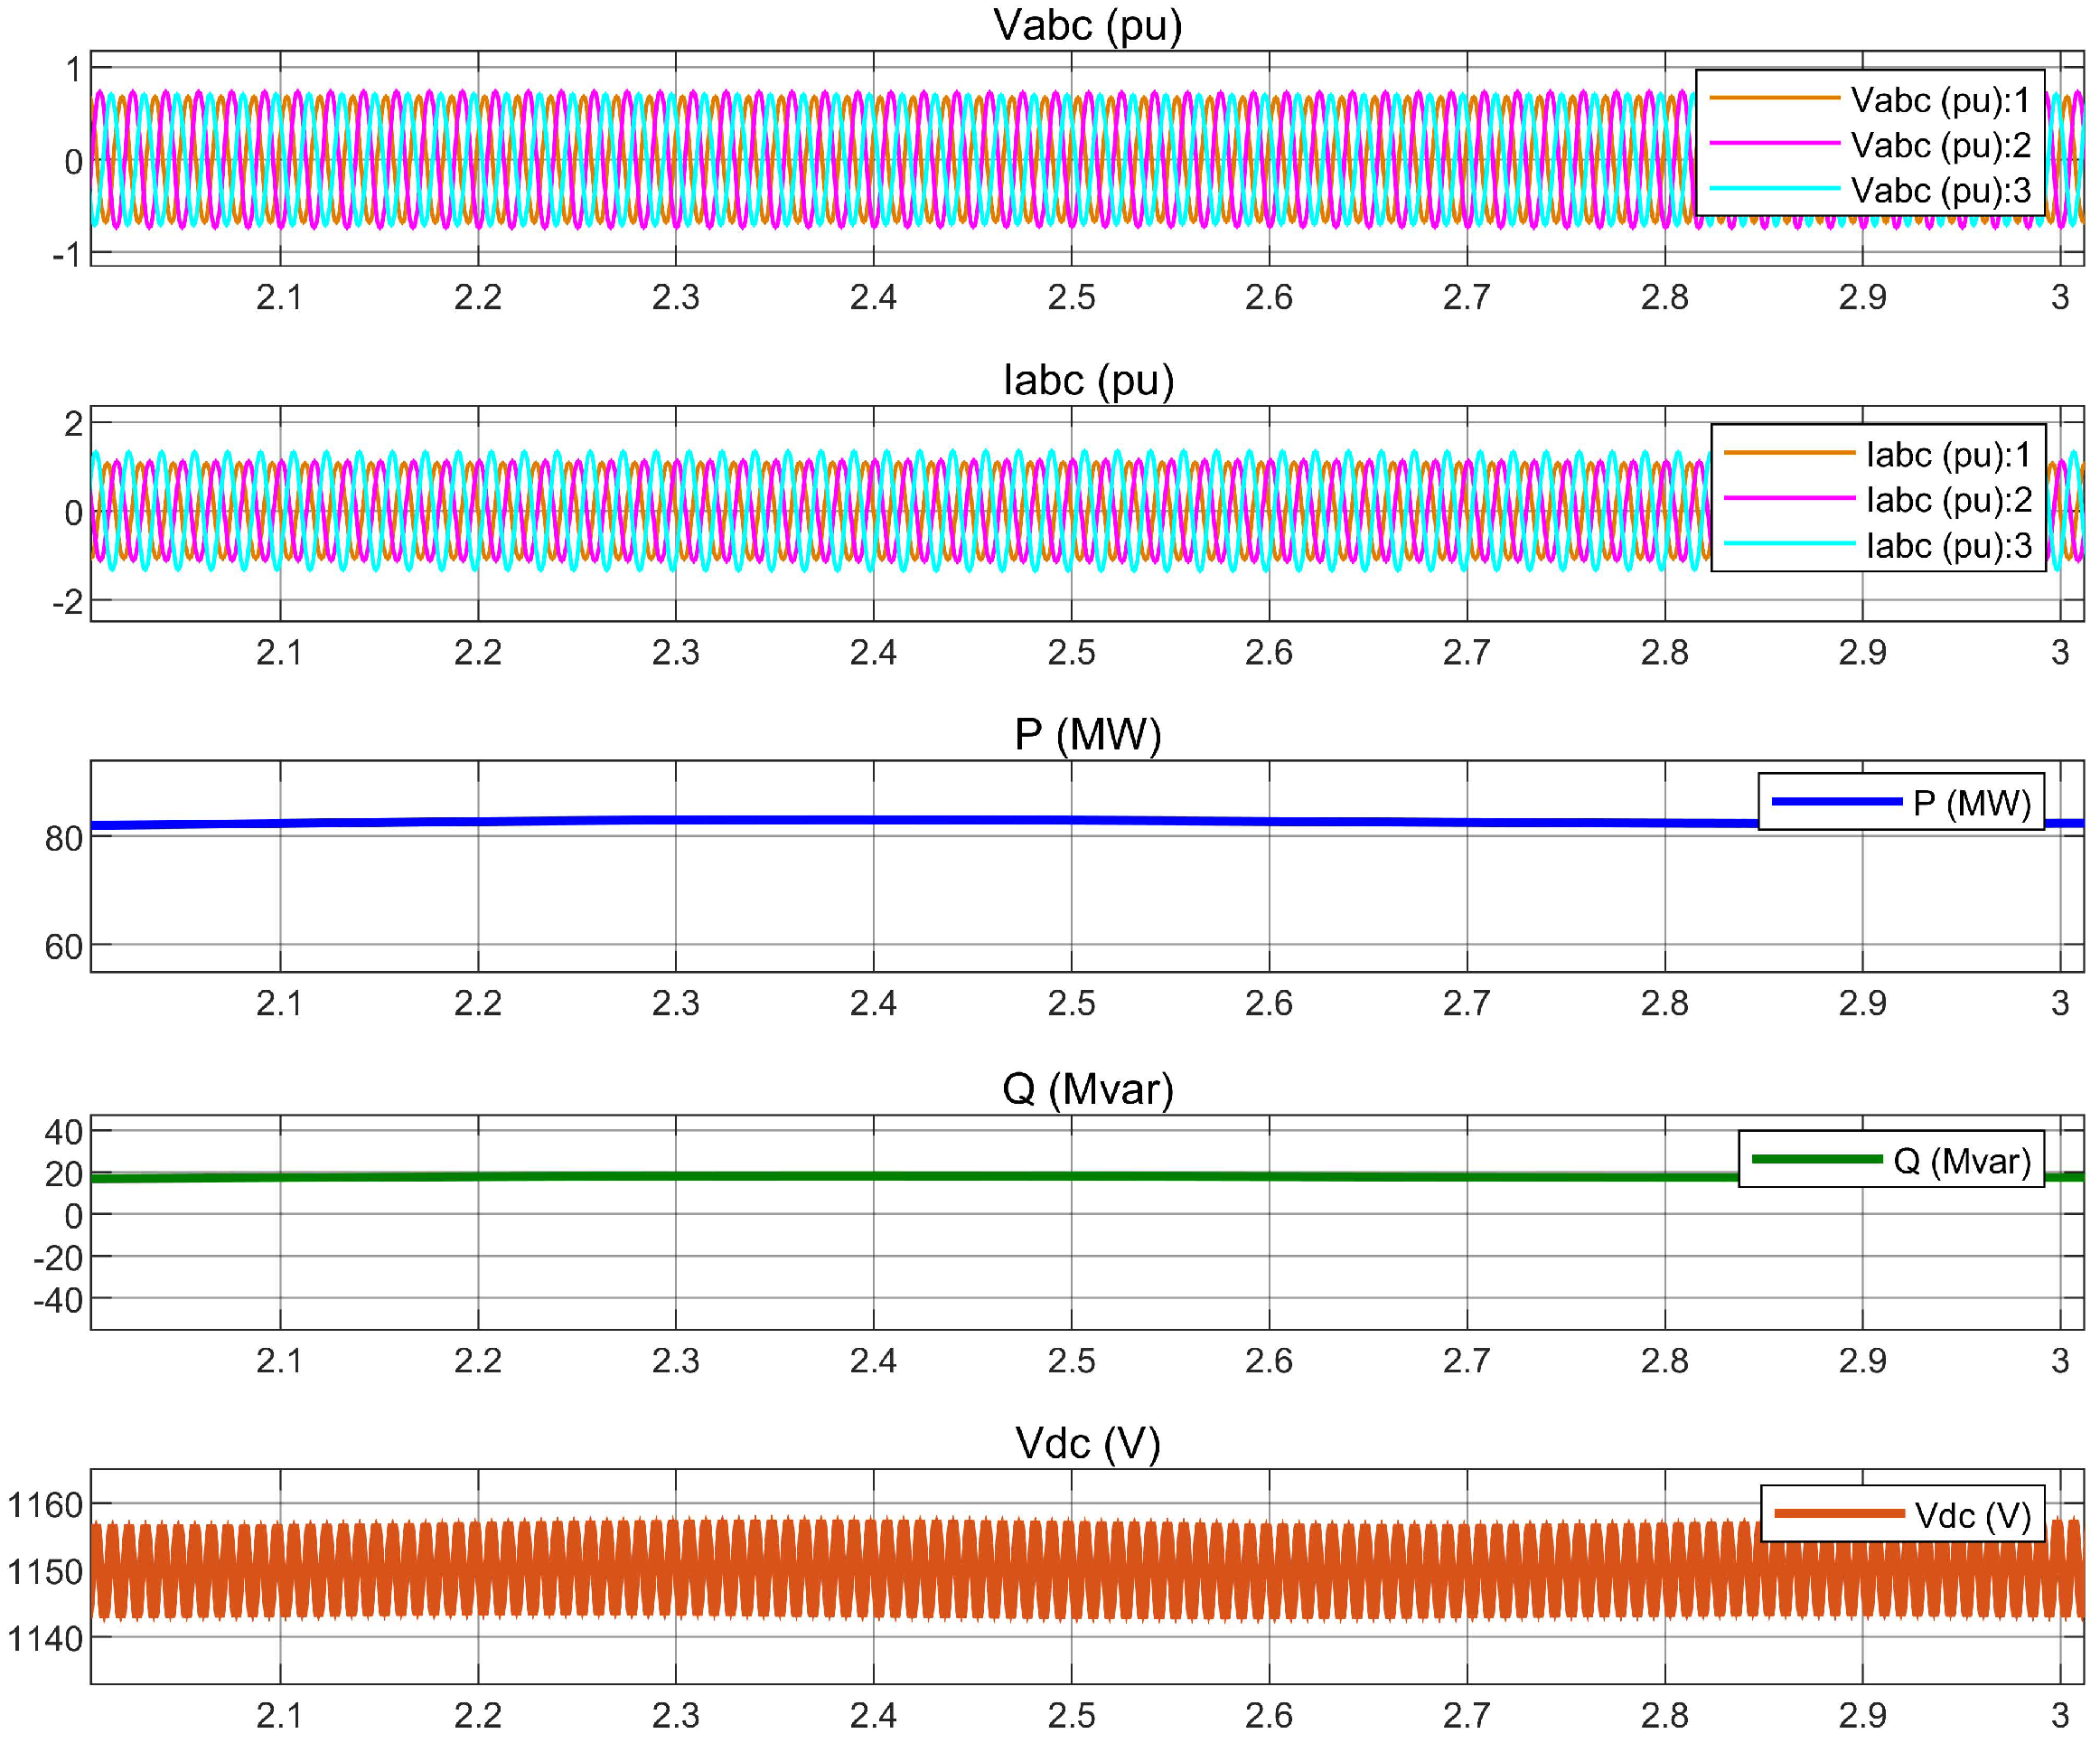Viewport: 2100px width, 1743px height.
Task: Click the 1160 tick label on Vdc axis
Action: click(x=45, y=1505)
